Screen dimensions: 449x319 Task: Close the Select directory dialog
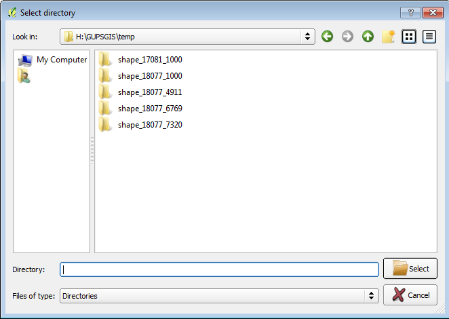433,13
